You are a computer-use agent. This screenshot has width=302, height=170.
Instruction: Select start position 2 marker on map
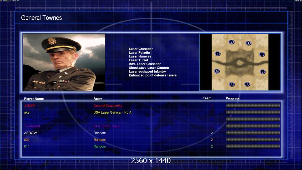pyautogui.click(x=231, y=42)
